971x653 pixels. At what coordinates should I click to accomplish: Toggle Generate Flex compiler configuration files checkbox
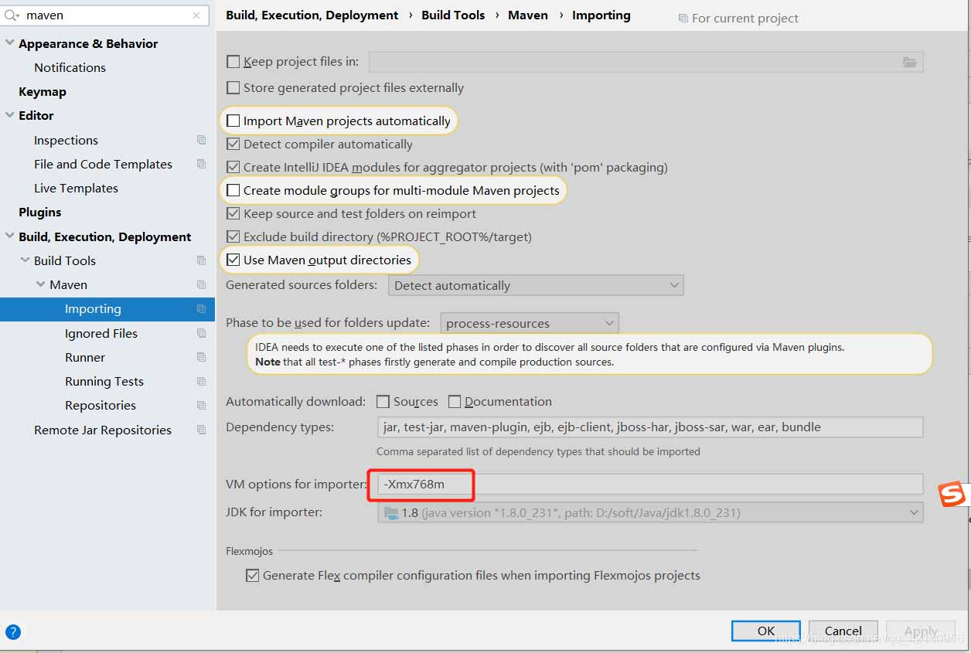252,575
